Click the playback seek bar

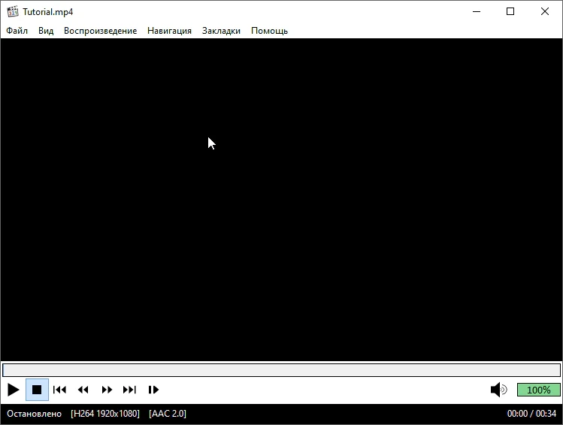pos(281,370)
